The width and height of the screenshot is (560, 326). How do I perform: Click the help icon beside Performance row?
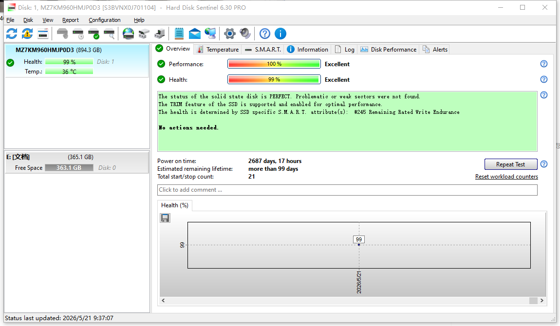(543, 64)
